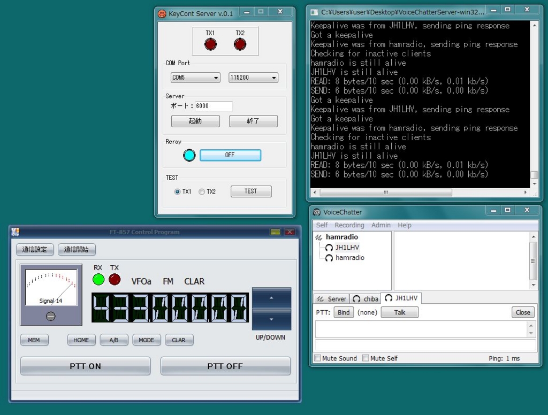Select hamradio channel in the tree
This screenshot has height=415, width=548.
pos(342,237)
